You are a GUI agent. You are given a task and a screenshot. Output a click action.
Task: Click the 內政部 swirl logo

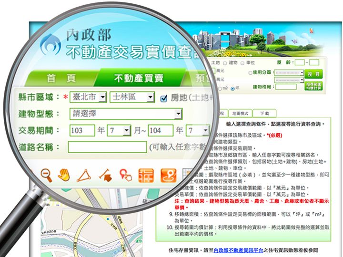50,45
